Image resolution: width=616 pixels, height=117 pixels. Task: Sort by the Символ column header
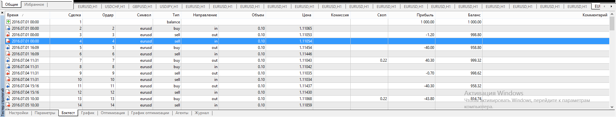click(134, 15)
